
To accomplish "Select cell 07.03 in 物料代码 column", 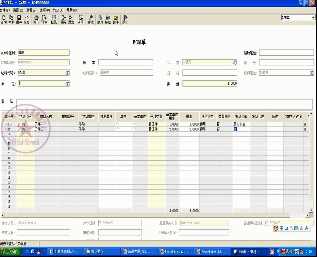I will (26, 129).
